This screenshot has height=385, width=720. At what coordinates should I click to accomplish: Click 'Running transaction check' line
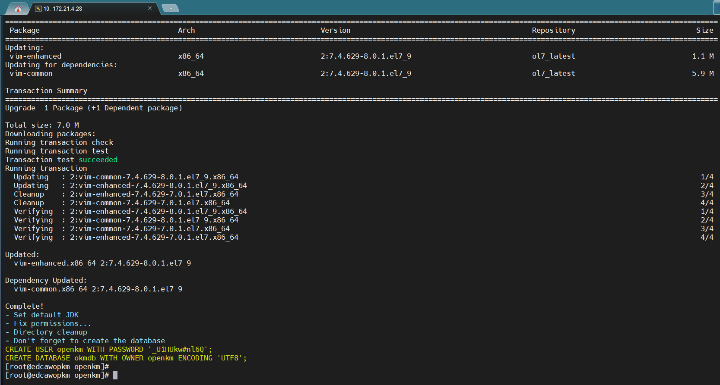click(59, 142)
